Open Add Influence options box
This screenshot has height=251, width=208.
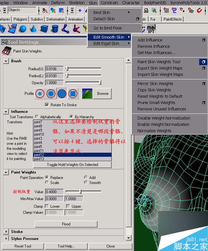coord(204,40)
